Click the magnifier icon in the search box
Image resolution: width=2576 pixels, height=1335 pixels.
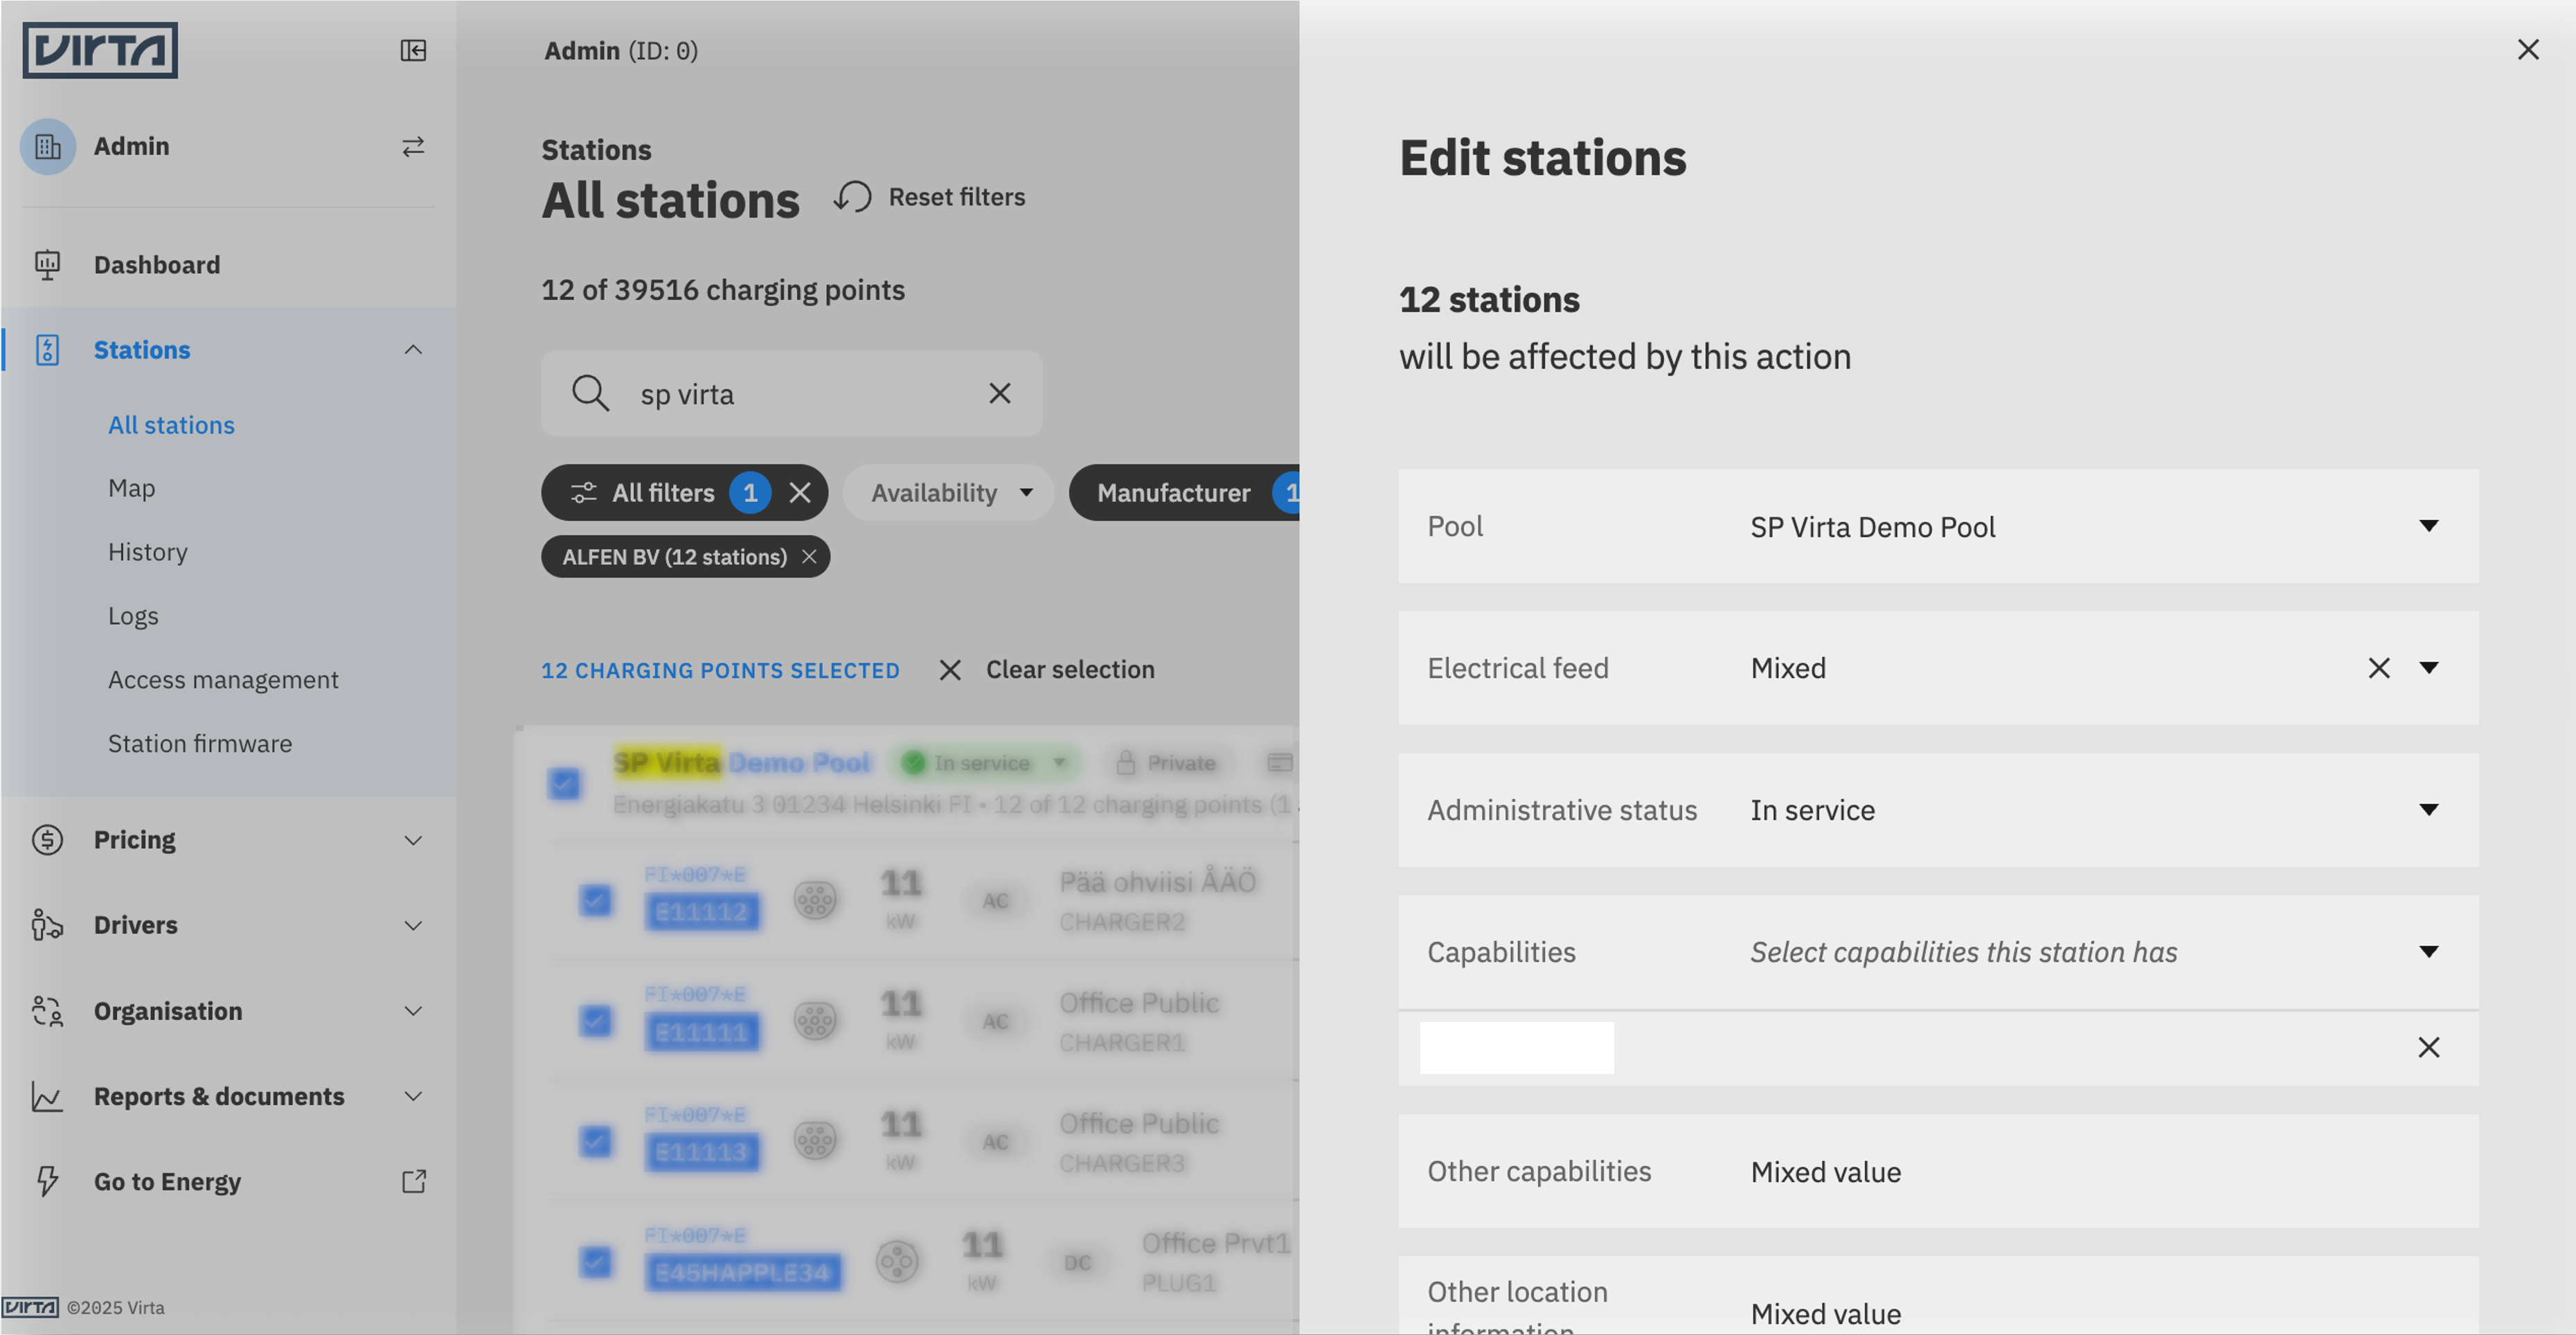pyautogui.click(x=590, y=393)
